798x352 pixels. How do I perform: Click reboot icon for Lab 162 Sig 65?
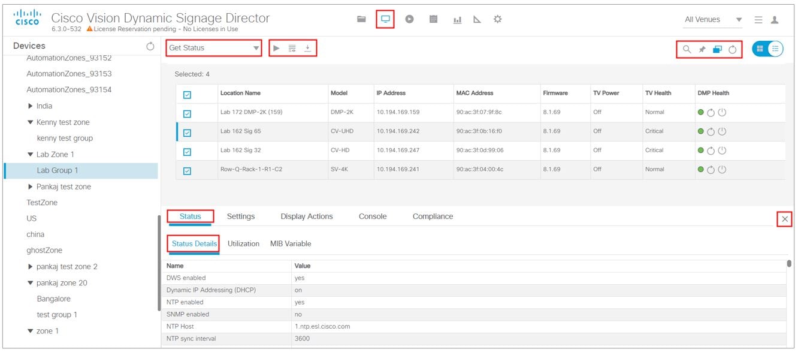click(x=711, y=131)
